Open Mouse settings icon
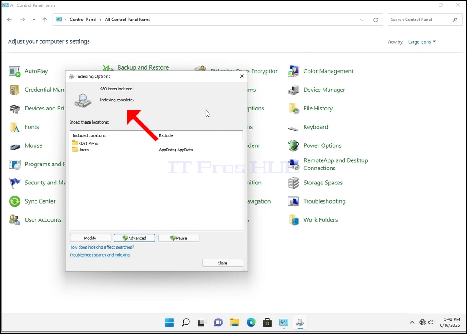This screenshot has width=467, height=334. click(x=14, y=146)
